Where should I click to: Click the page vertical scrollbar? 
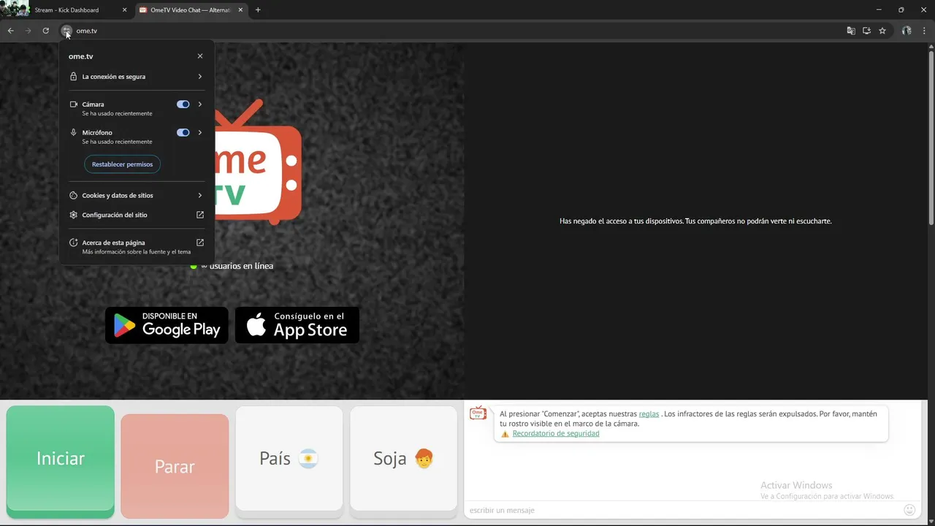pyautogui.click(x=931, y=139)
